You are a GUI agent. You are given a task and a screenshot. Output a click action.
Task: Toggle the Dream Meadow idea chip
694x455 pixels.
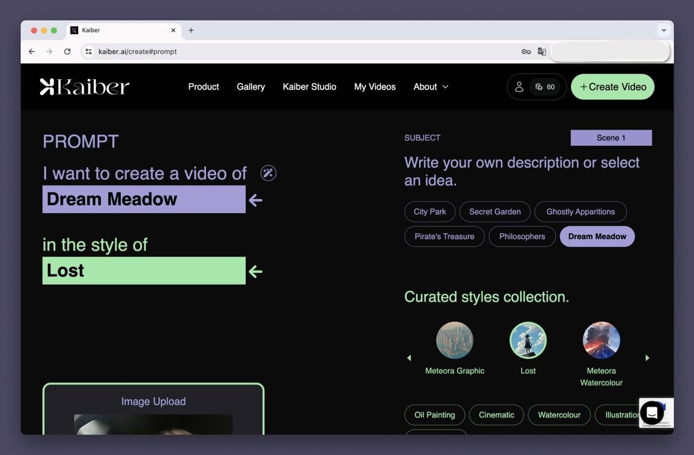coord(597,236)
